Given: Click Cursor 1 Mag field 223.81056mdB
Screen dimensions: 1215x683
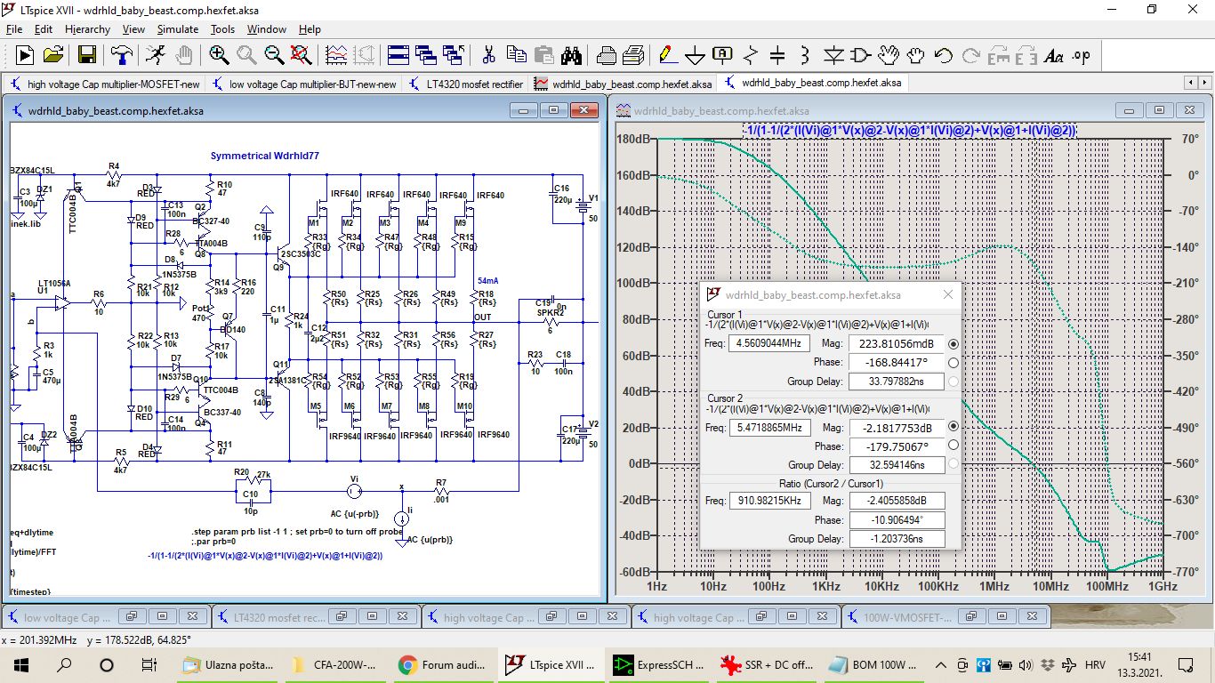Looking at the screenshot, I should [897, 343].
